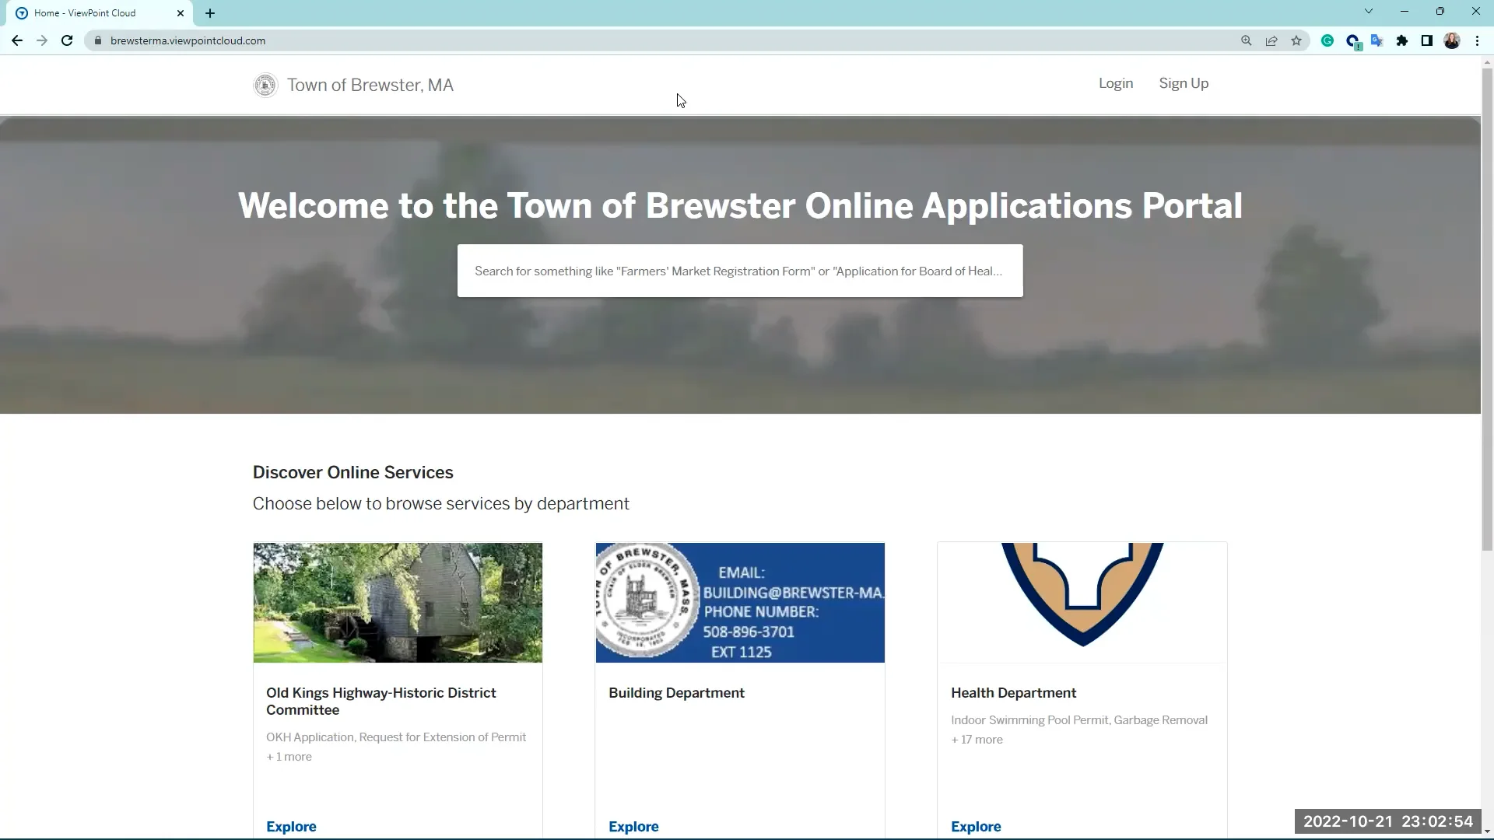This screenshot has width=1494, height=840.
Task: Click the page vertical scrollbar
Action: tap(1487, 311)
